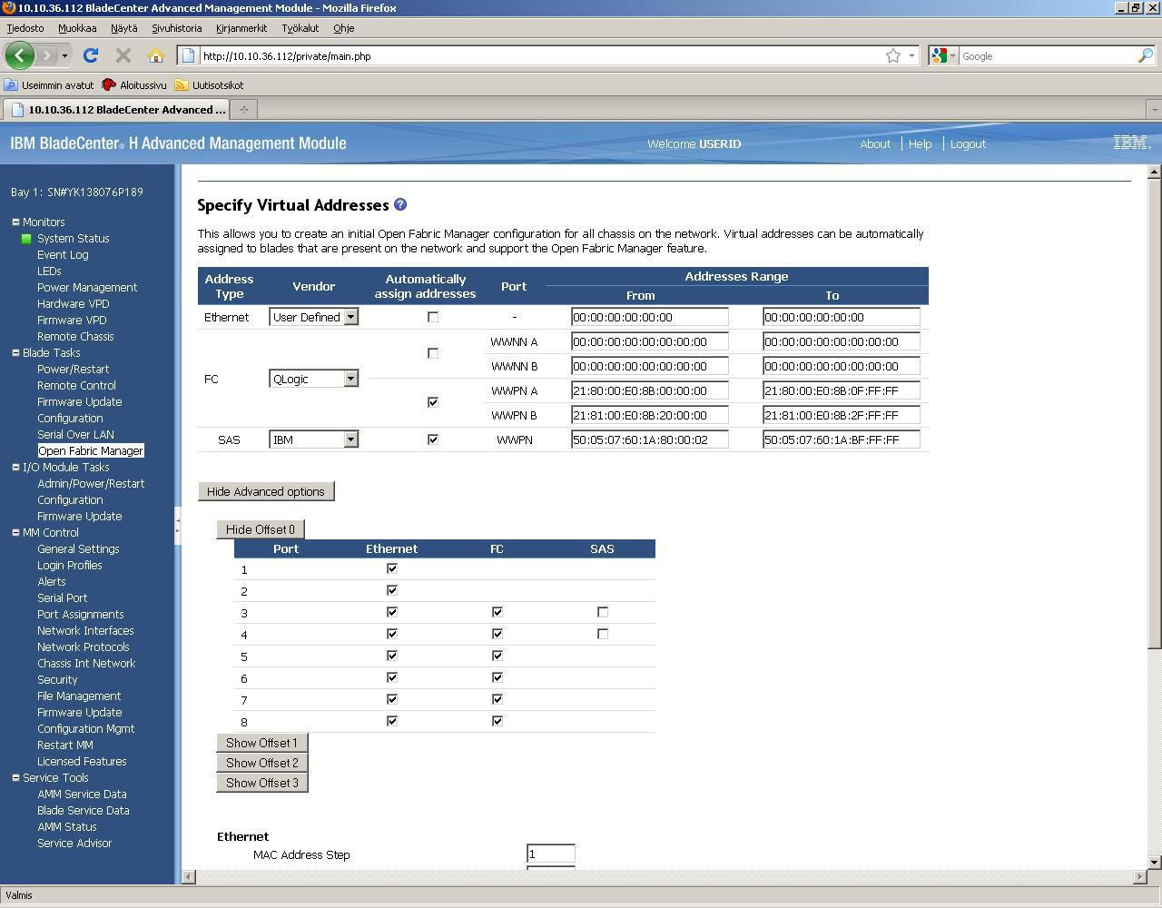Toggle FC WWNN automatically assign checkbox
1162x908 pixels.
pyautogui.click(x=433, y=353)
